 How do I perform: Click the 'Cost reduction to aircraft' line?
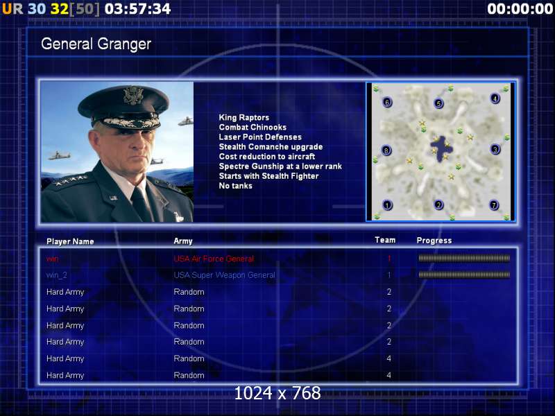point(267,157)
